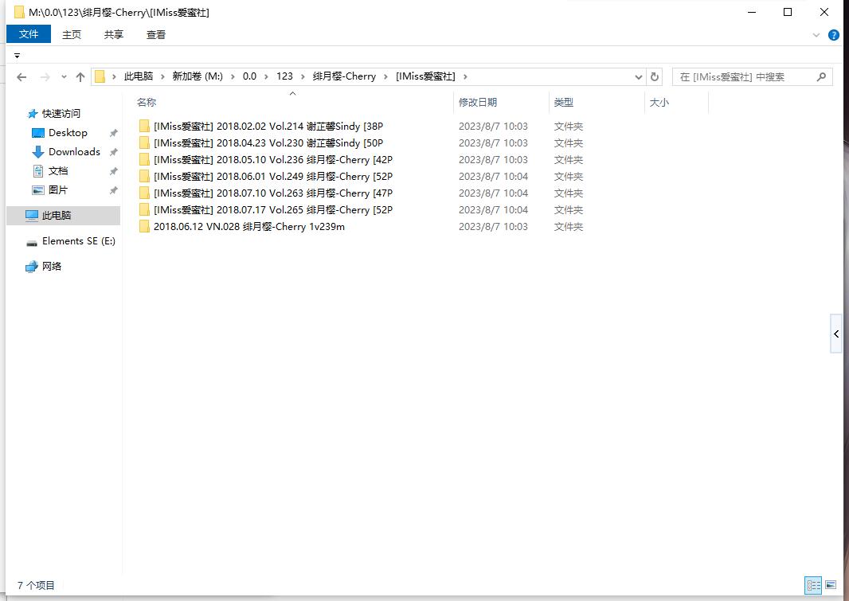Screen dimensions: 849x601
Task: Open Explorer help question mark icon
Action: [834, 35]
